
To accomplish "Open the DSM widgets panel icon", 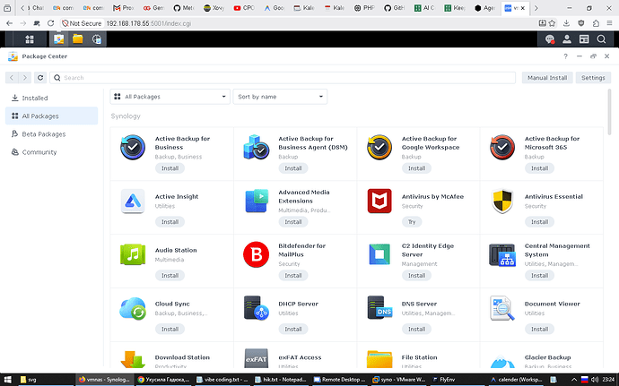I will pyautogui.click(x=584, y=39).
